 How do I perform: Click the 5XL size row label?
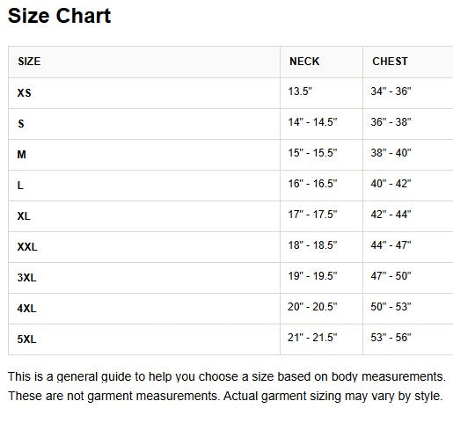tap(26, 339)
